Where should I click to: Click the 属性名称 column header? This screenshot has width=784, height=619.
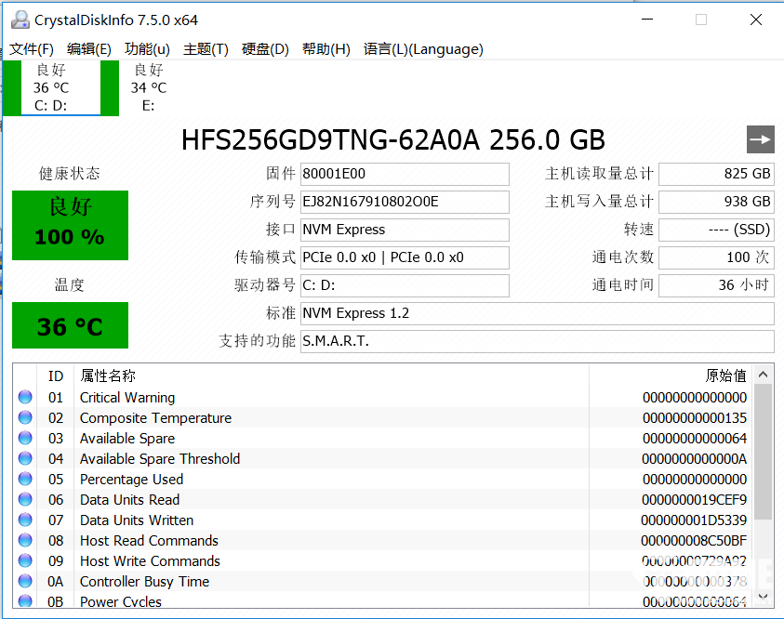[x=108, y=375]
